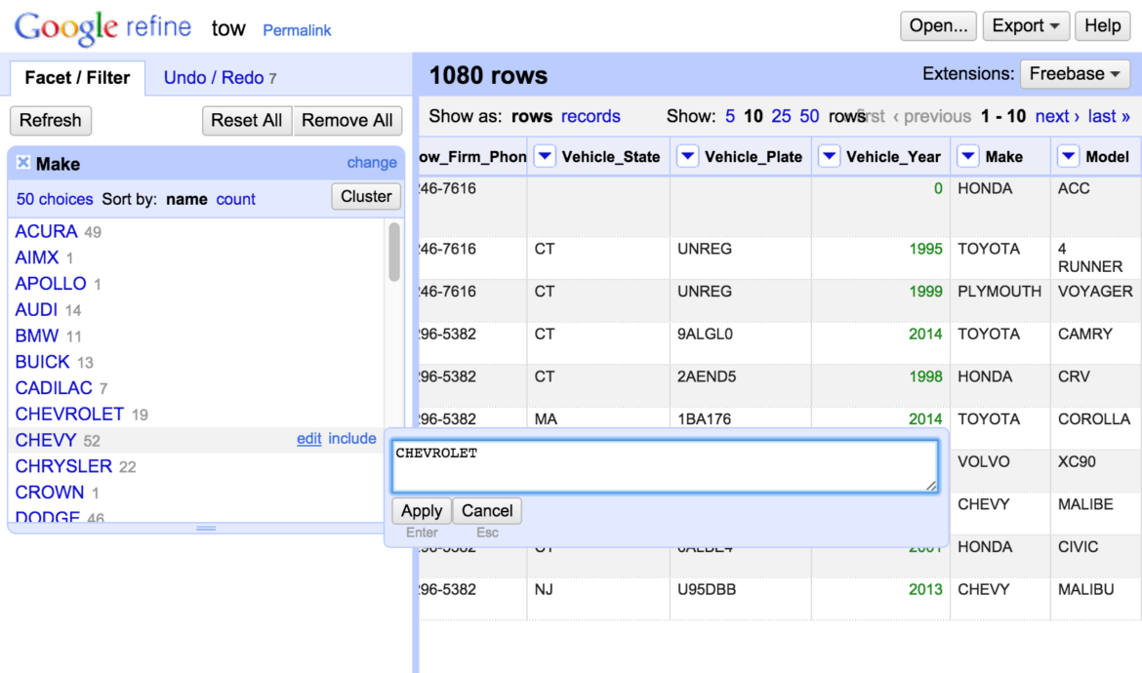
Task: Click the VOLVO make cell
Action: (984, 462)
